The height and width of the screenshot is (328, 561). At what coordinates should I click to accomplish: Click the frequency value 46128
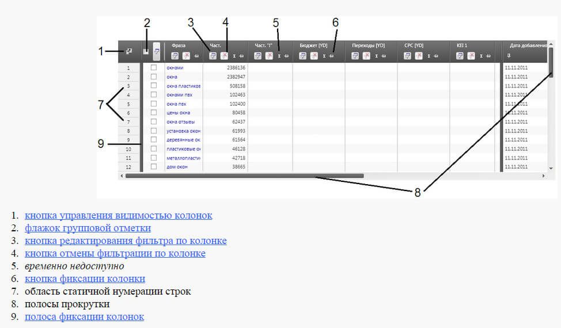[x=238, y=148]
